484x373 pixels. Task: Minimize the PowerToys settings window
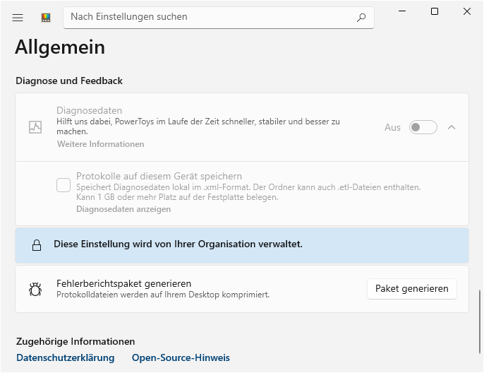click(x=402, y=11)
